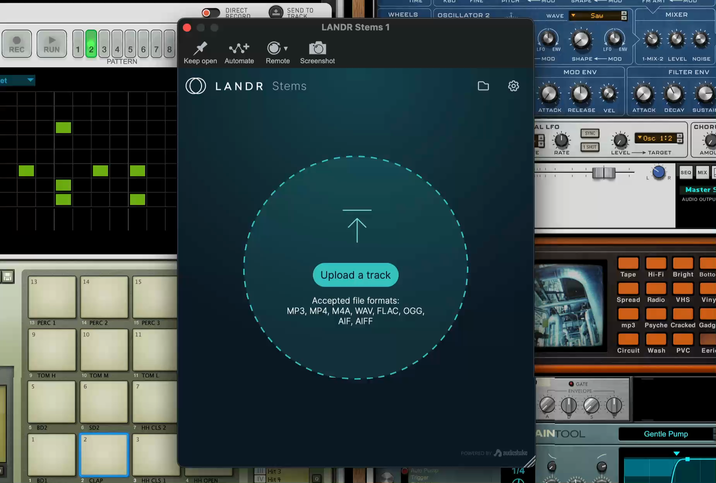Enable the Tape effect button
This screenshot has height=483, width=716.
(628, 263)
